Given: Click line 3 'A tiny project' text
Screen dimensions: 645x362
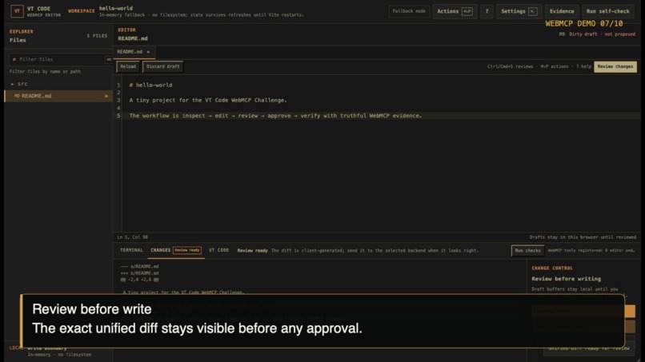Looking at the screenshot, I should click(x=208, y=100).
